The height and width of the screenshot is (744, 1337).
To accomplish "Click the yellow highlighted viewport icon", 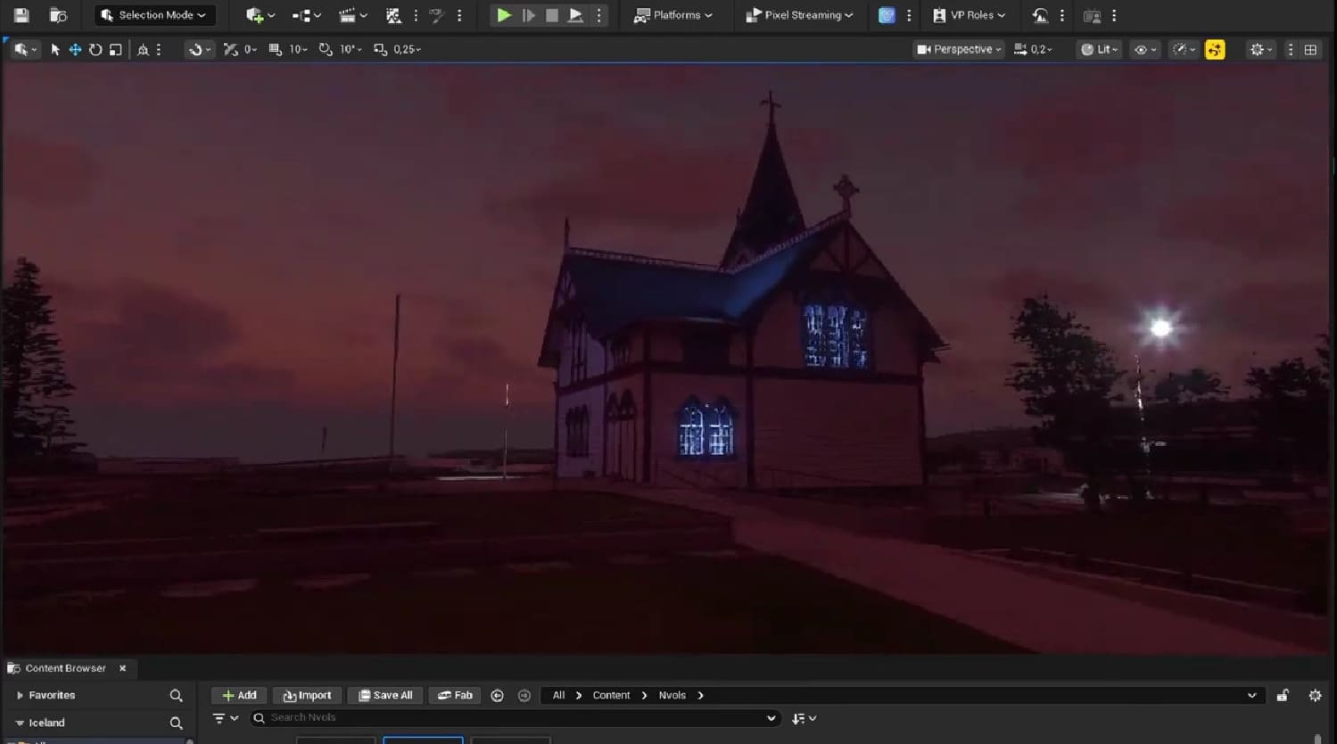I will [1214, 50].
